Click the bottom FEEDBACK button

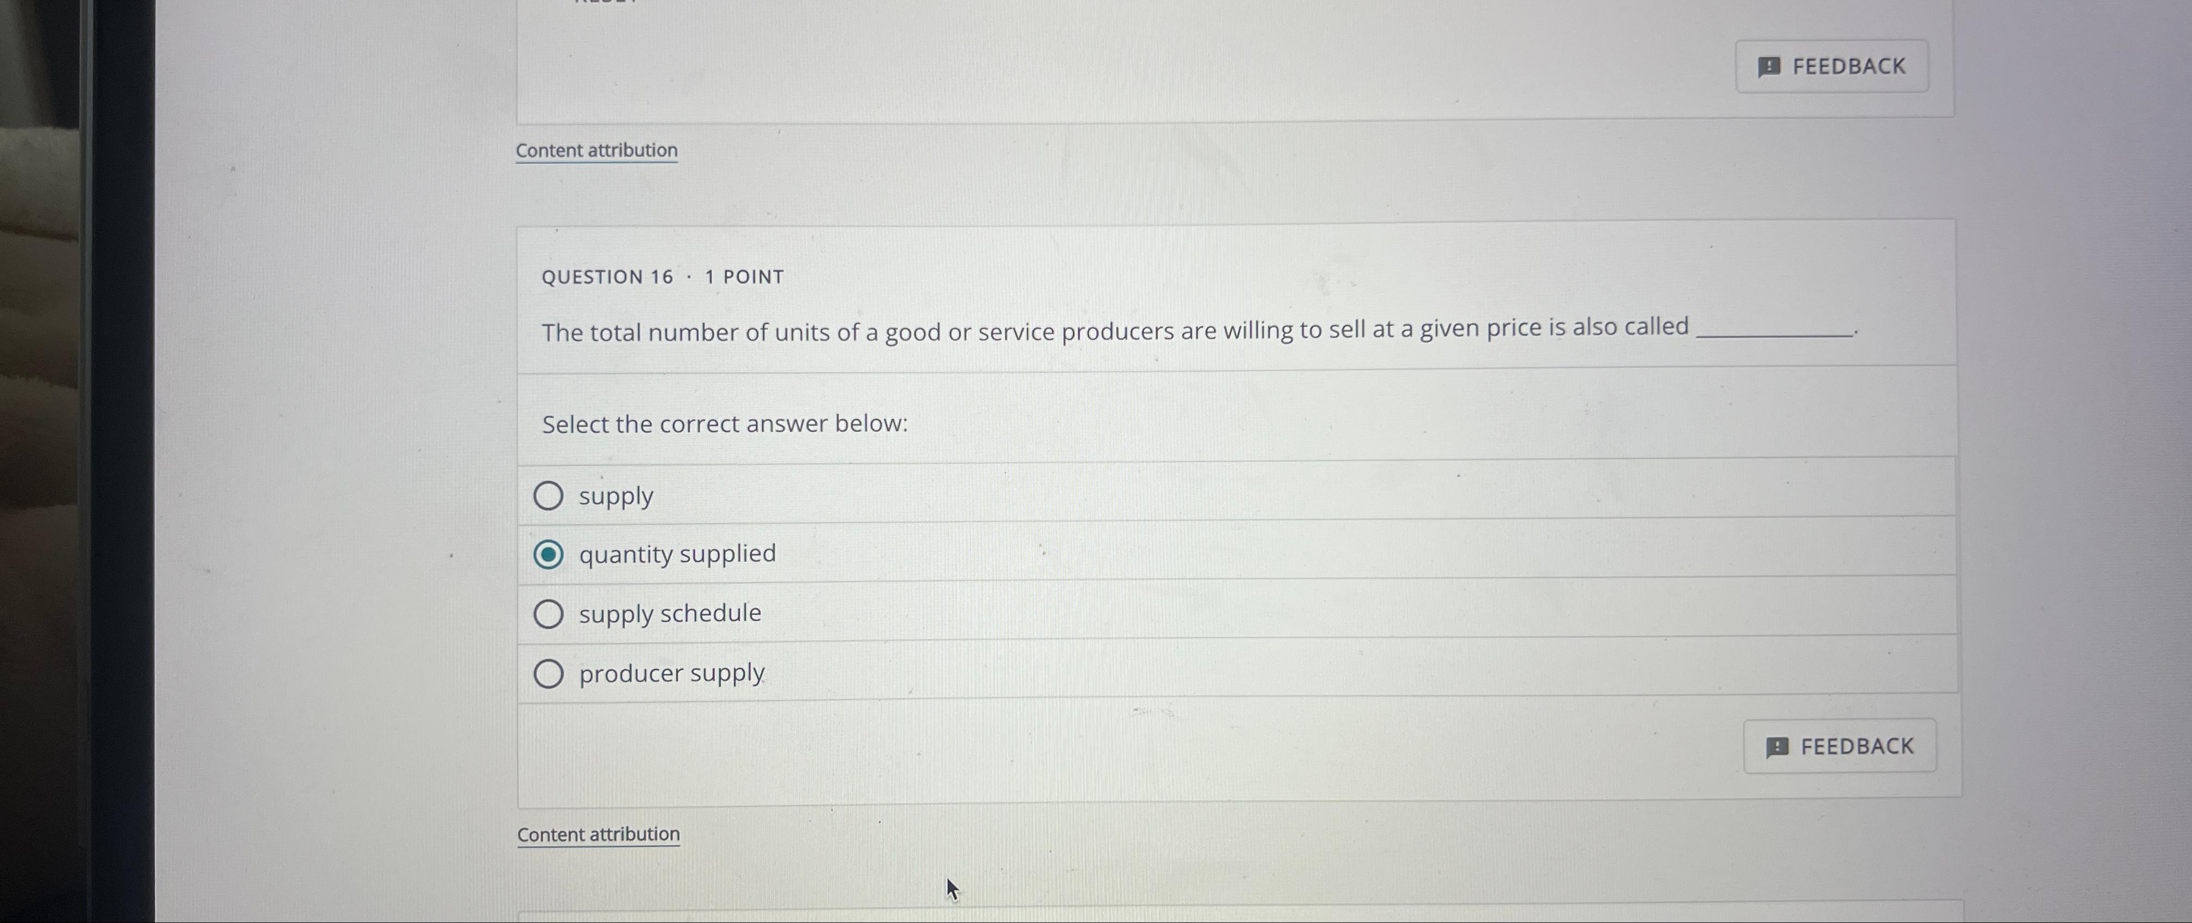click(1841, 745)
